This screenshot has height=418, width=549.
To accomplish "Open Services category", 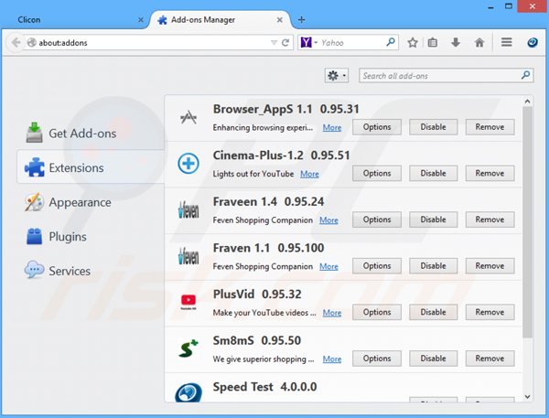I will click(91, 271).
